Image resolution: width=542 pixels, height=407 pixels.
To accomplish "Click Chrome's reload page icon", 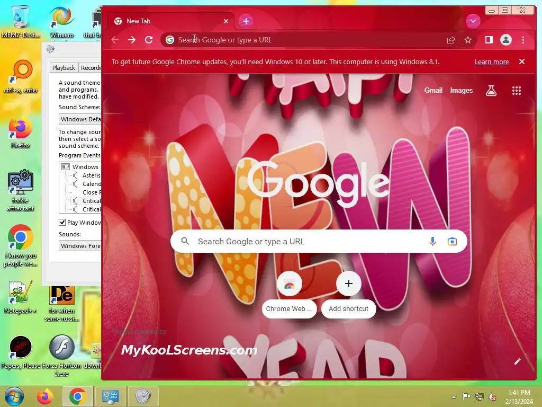I will (x=149, y=40).
